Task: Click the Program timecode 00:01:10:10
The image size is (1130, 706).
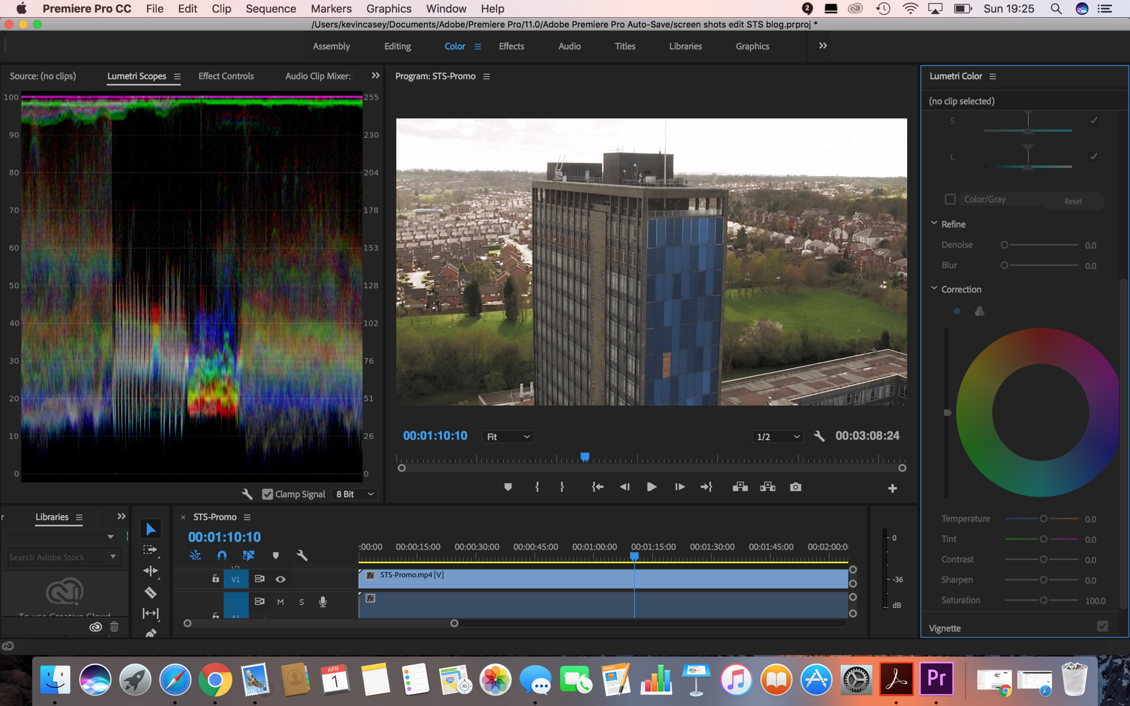Action: (x=435, y=435)
